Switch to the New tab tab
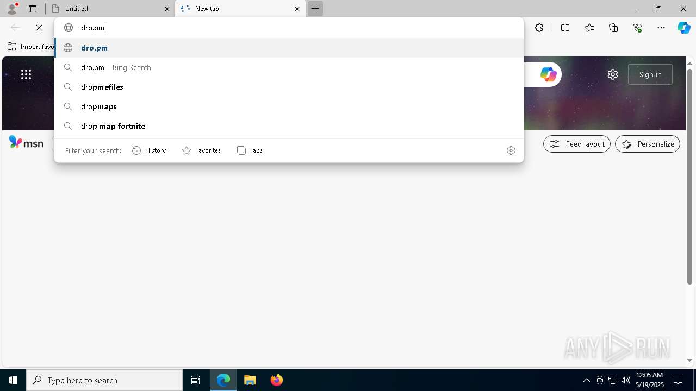696x391 pixels. pos(240,9)
